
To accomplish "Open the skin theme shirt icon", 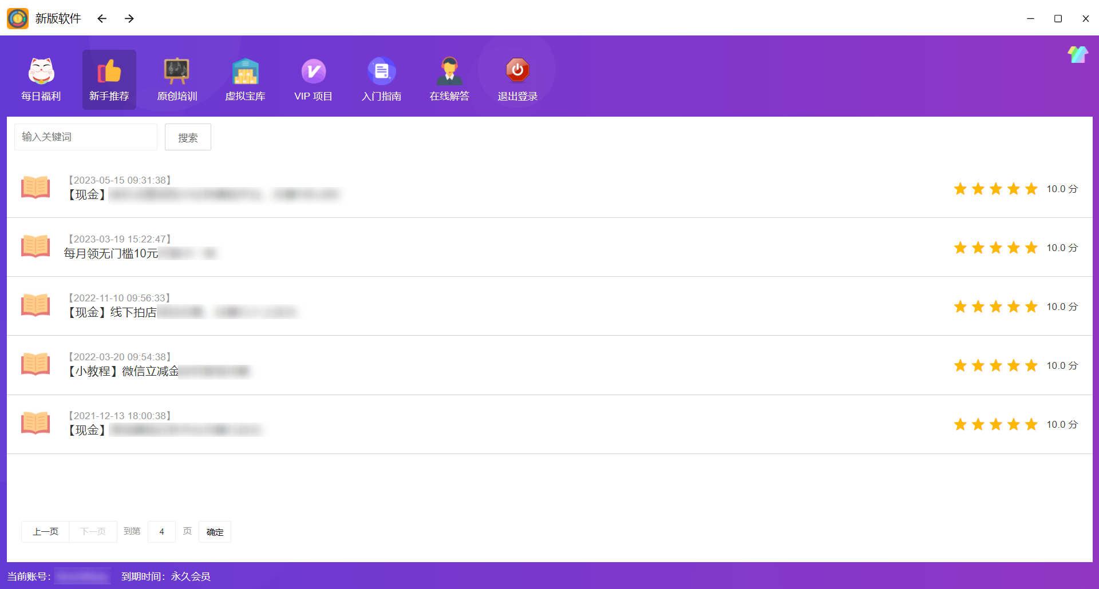I will coord(1077,55).
